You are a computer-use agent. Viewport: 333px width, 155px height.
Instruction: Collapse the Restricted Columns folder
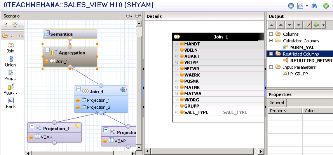click(271, 54)
